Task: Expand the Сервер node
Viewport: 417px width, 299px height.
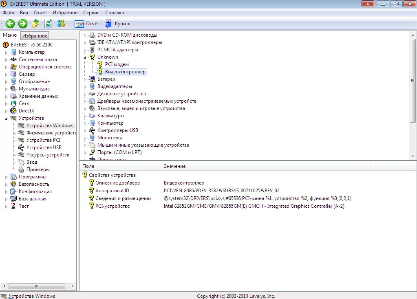Action: pyautogui.click(x=6, y=75)
